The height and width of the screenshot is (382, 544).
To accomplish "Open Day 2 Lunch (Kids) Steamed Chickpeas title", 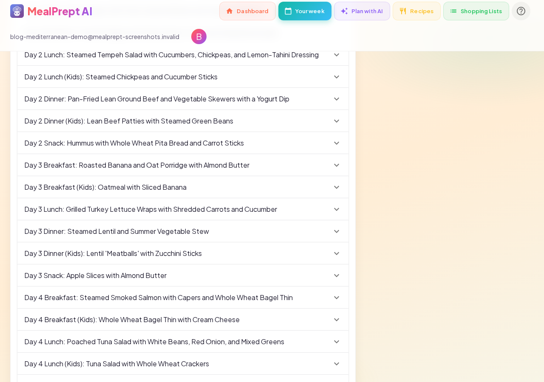I will pyautogui.click(x=121, y=77).
